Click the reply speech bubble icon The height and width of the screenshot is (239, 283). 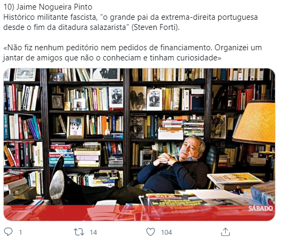[9, 232]
